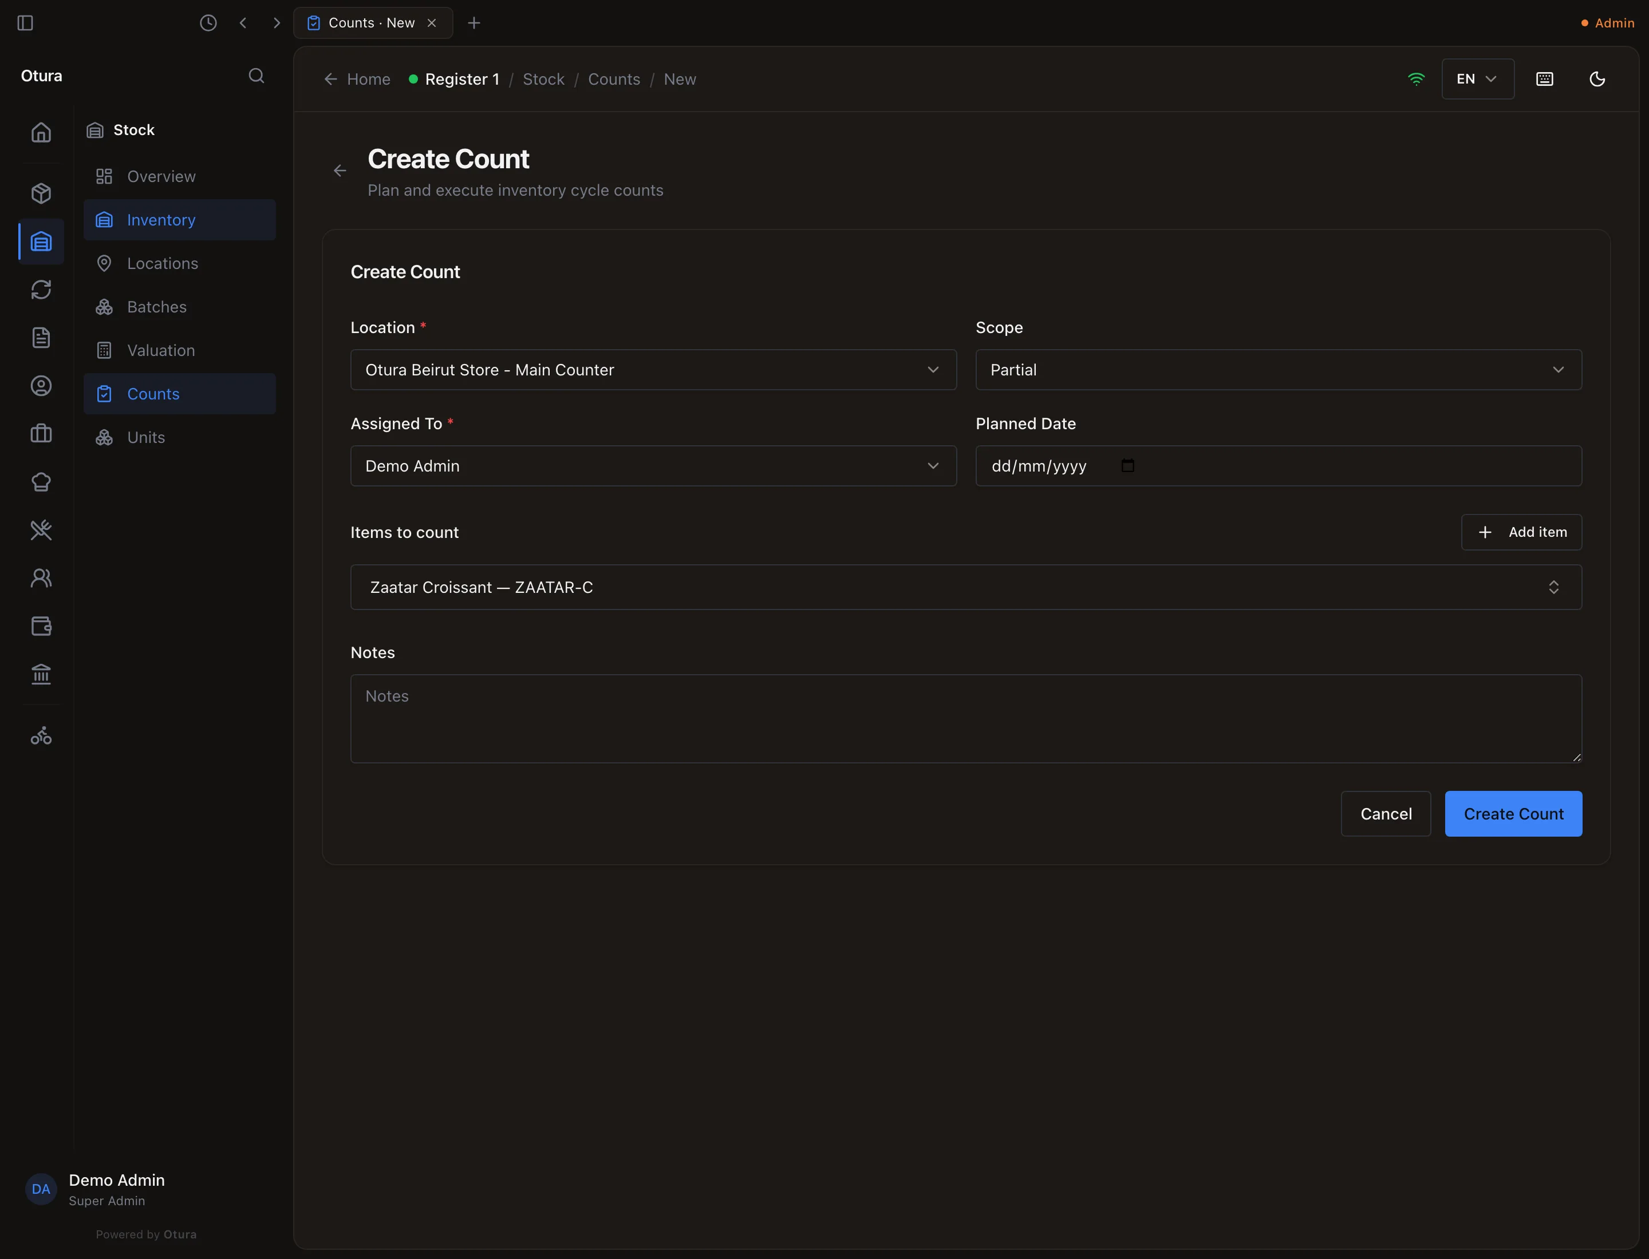1649x1259 pixels.
Task: Open the wallet icon in the rail
Action: (41, 627)
